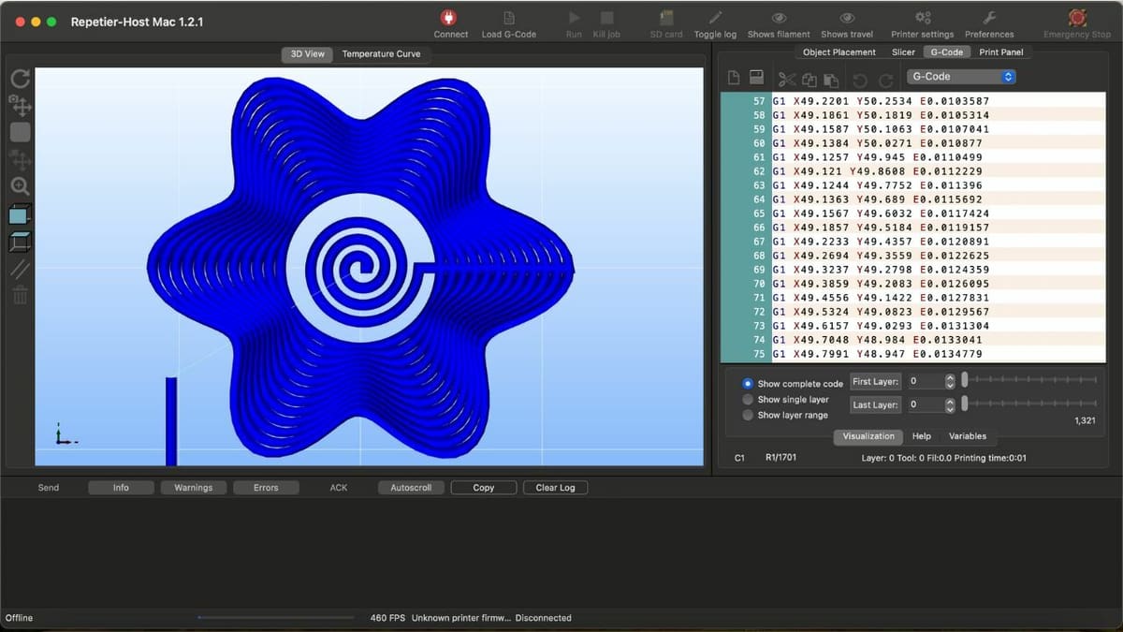Click the Offline status text
The width and height of the screenshot is (1123, 632).
pos(19,618)
